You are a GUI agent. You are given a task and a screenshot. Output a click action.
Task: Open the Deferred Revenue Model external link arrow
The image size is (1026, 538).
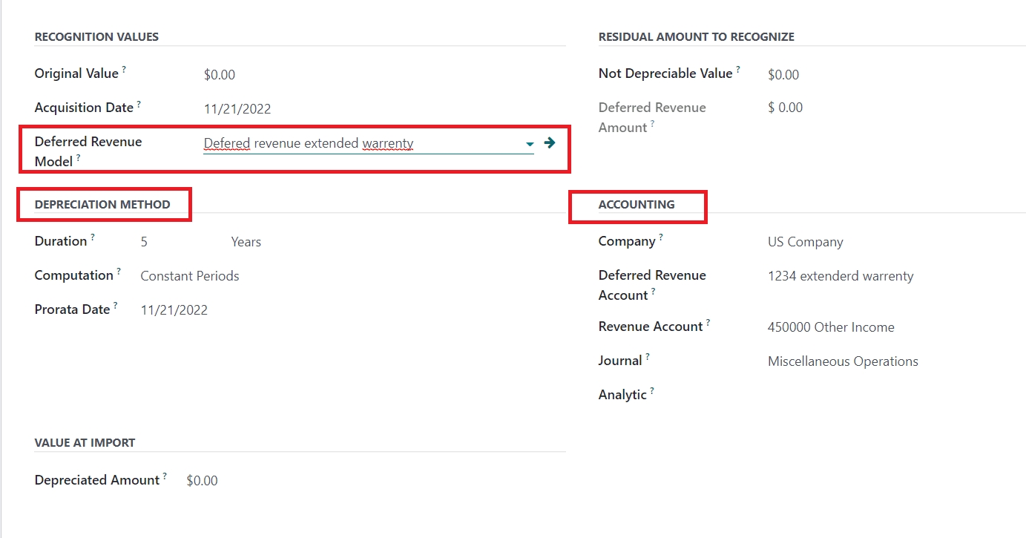[549, 143]
